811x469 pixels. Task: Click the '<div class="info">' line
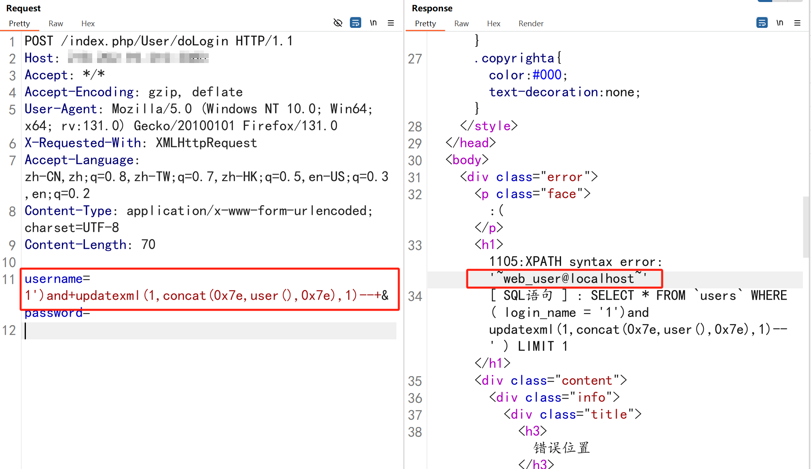coord(554,397)
